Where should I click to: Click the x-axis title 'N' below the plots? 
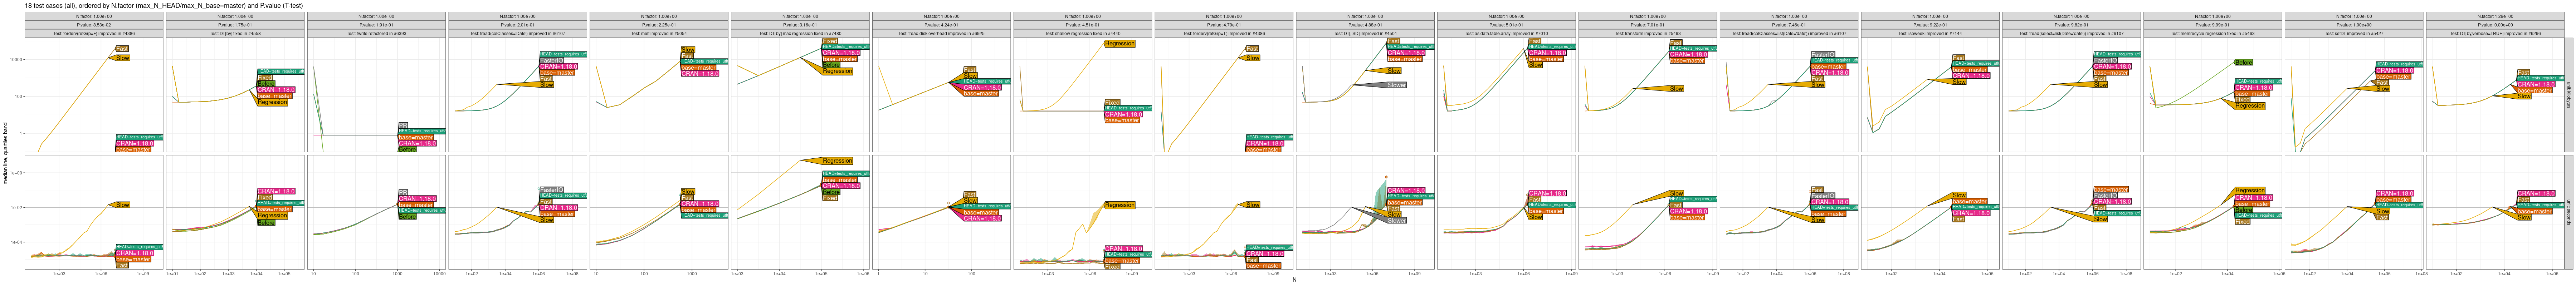(1294, 280)
